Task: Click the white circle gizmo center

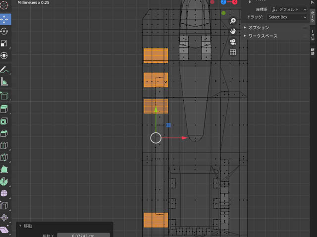Action: pos(156,138)
